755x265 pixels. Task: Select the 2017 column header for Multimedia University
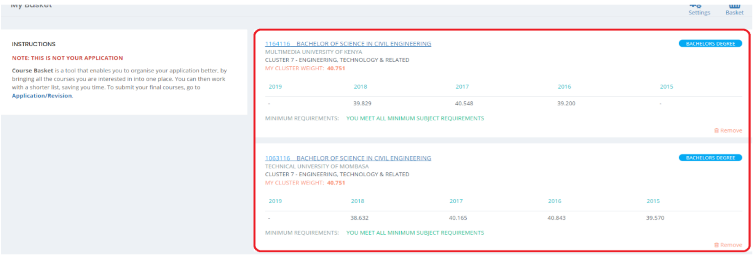462,87
